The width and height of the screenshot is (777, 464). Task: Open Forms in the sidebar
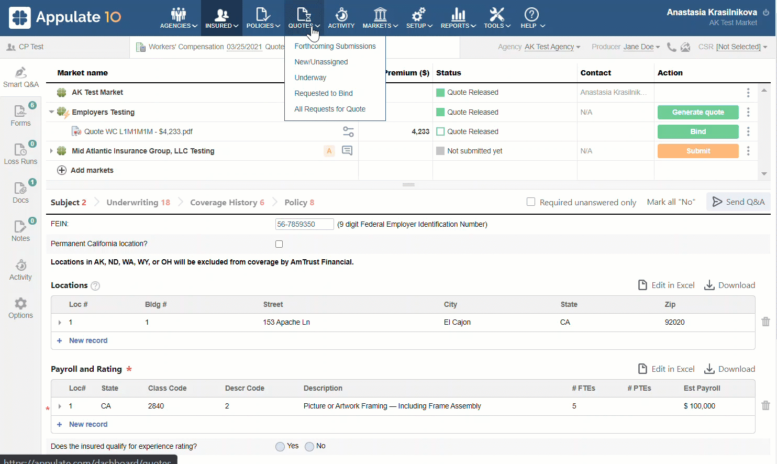coord(21,116)
